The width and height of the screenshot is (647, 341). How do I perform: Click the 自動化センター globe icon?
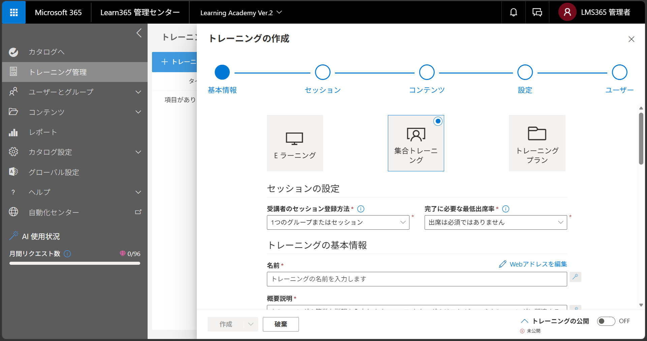(x=13, y=212)
